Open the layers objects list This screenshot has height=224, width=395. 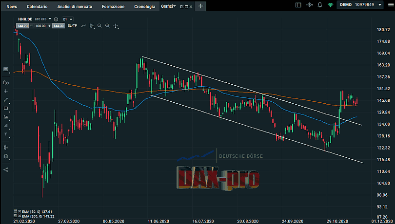(6, 156)
